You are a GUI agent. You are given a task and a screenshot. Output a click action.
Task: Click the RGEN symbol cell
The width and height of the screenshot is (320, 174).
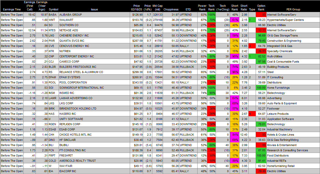coord(53,124)
